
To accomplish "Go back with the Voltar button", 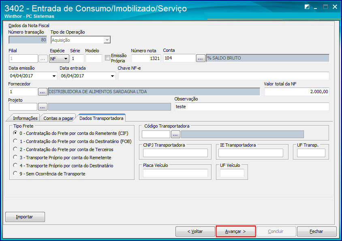I will coord(195,231).
